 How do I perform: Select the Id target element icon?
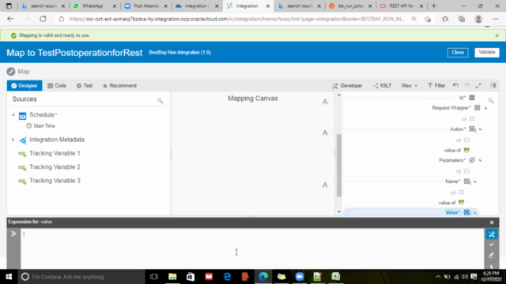tap(472, 98)
